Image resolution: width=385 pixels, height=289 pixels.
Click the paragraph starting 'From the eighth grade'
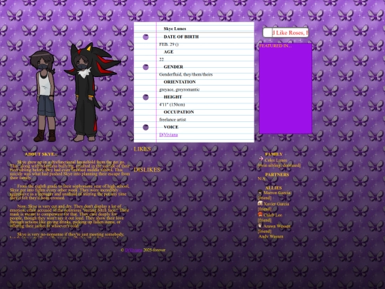click(x=69, y=192)
